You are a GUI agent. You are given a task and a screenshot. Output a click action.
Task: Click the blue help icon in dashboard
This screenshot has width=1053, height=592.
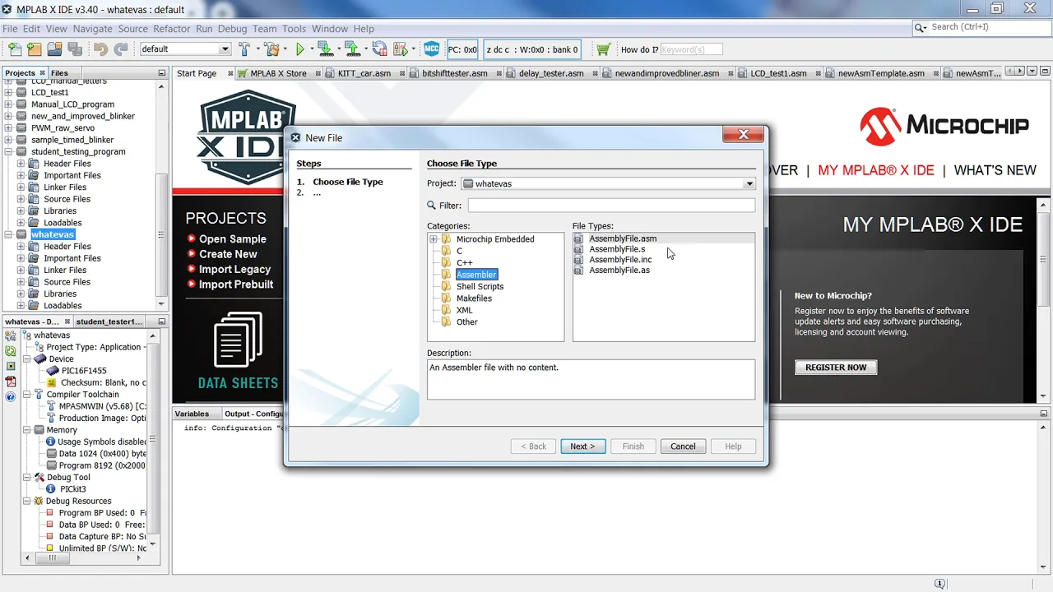click(11, 396)
